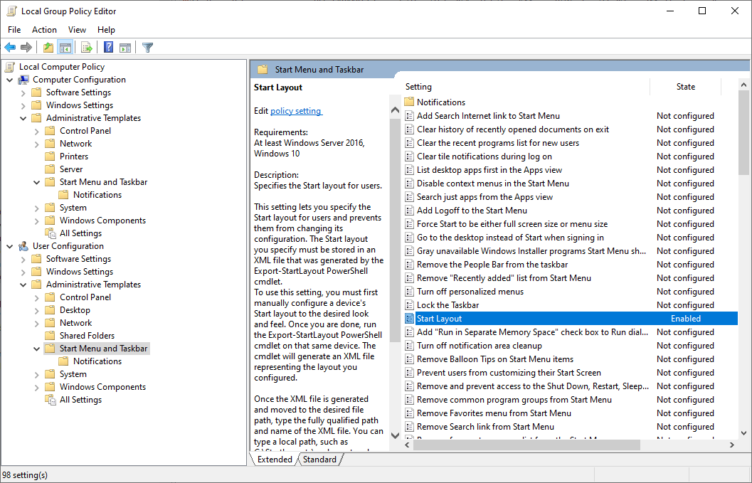Click the Shared Folders folder icon

(x=50, y=336)
